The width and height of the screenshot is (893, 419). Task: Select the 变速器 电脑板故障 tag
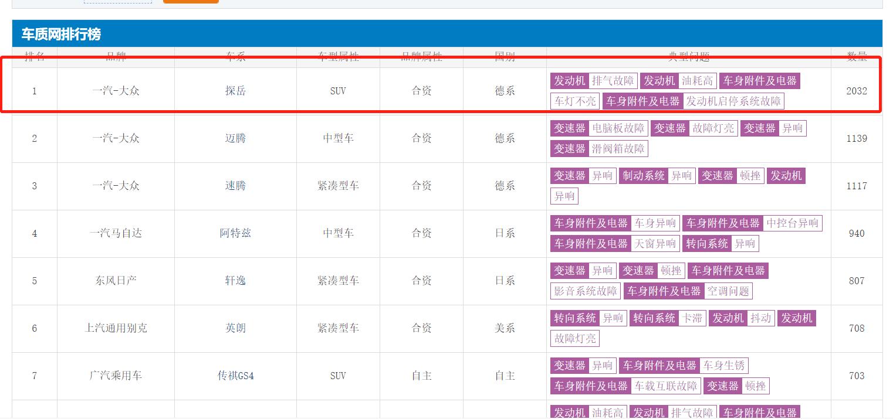coord(599,128)
